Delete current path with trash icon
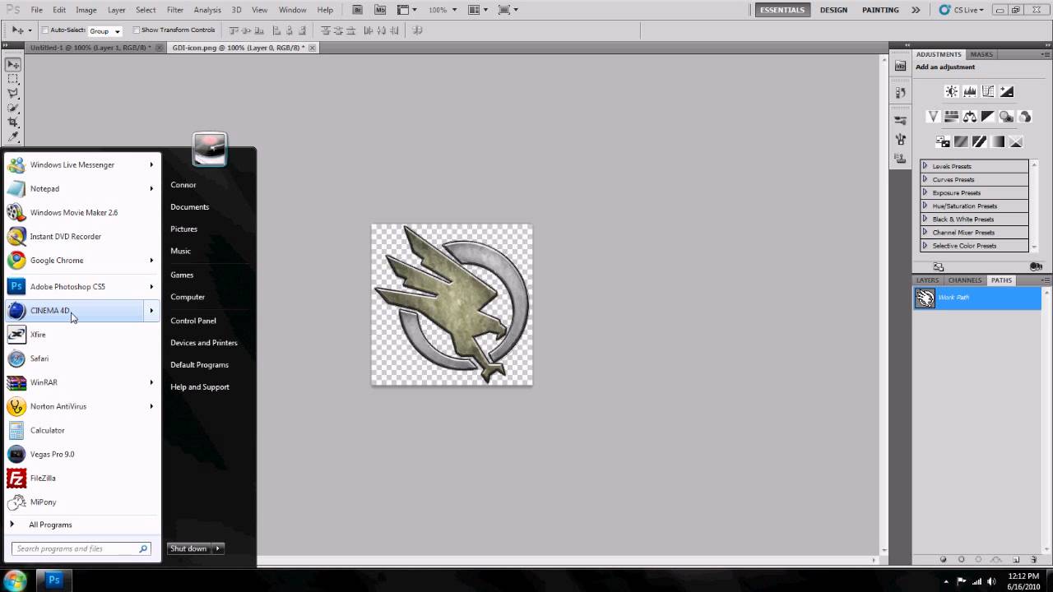 (x=1034, y=559)
